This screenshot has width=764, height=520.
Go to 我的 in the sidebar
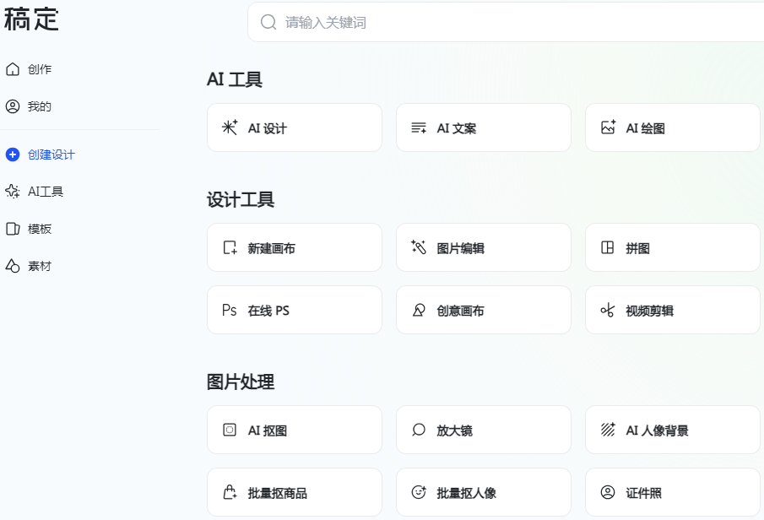point(39,106)
